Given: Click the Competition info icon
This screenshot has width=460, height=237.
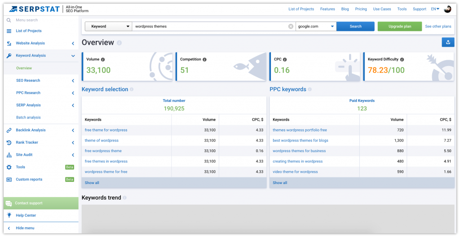Looking at the screenshot, I should pyautogui.click(x=204, y=60).
